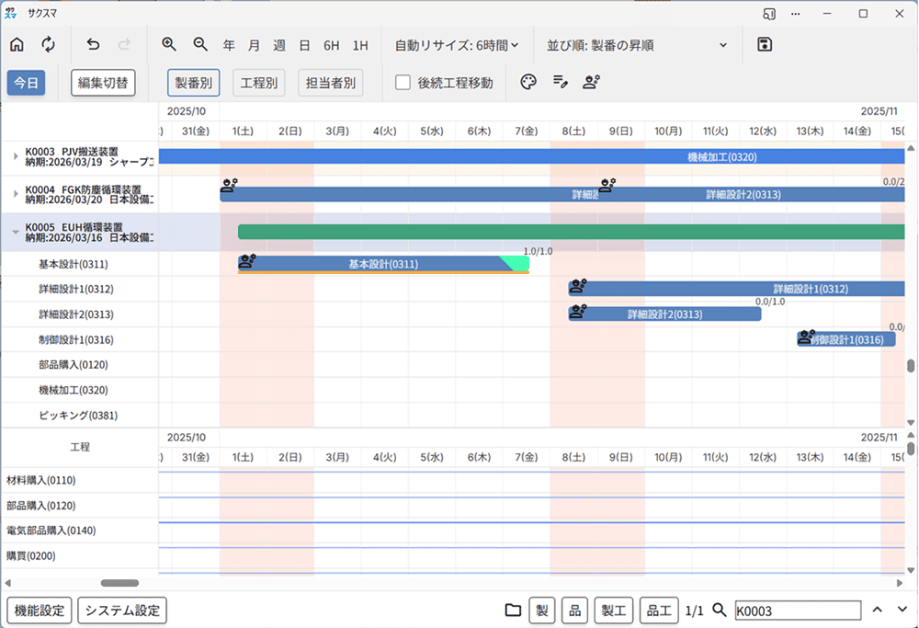Viewport: 919px width, 628px height.
Task: Click the home icon in the top bar
Action: 17,44
